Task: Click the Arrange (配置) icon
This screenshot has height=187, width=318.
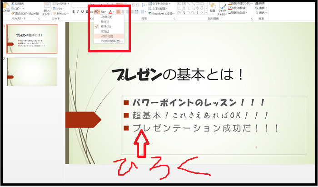Action: click(212, 5)
